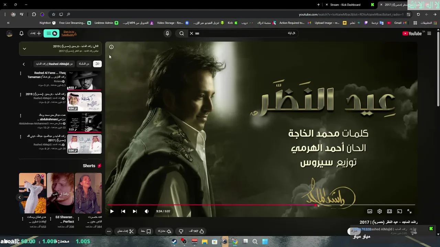Show more bookmarks with the overflow chevron
The height and width of the screenshot is (247, 440).
pos(8,23)
